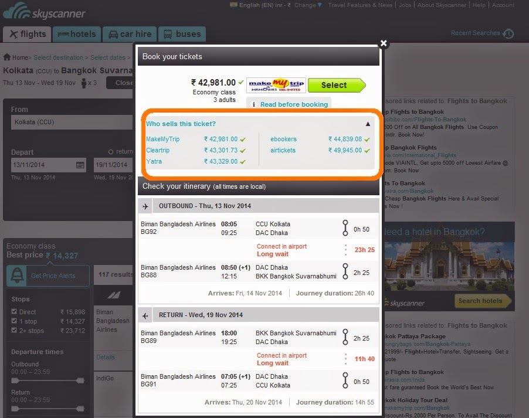The height and width of the screenshot is (418, 529).
Task: Click Search hotels button
Action: tap(483, 301)
